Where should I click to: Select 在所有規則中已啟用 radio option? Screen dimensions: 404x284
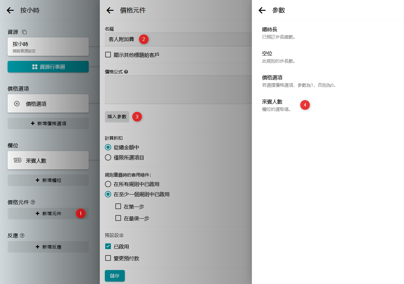pos(108,184)
